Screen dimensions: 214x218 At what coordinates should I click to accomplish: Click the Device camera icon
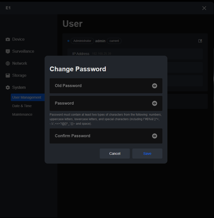tap(8, 39)
